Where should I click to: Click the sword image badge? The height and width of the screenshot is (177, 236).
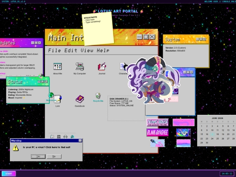[x=157, y=143]
